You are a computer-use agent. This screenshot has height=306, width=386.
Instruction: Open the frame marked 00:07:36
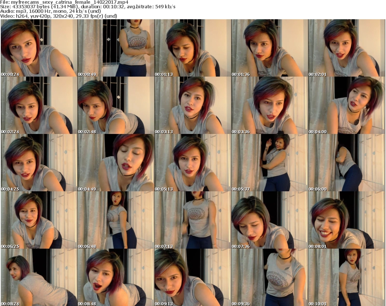pyautogui.click(x=269, y=220)
